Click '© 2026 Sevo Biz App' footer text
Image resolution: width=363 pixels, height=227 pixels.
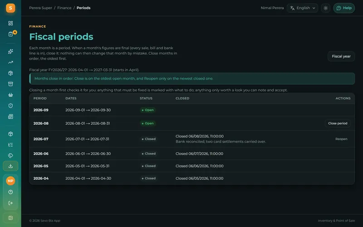pos(44,221)
